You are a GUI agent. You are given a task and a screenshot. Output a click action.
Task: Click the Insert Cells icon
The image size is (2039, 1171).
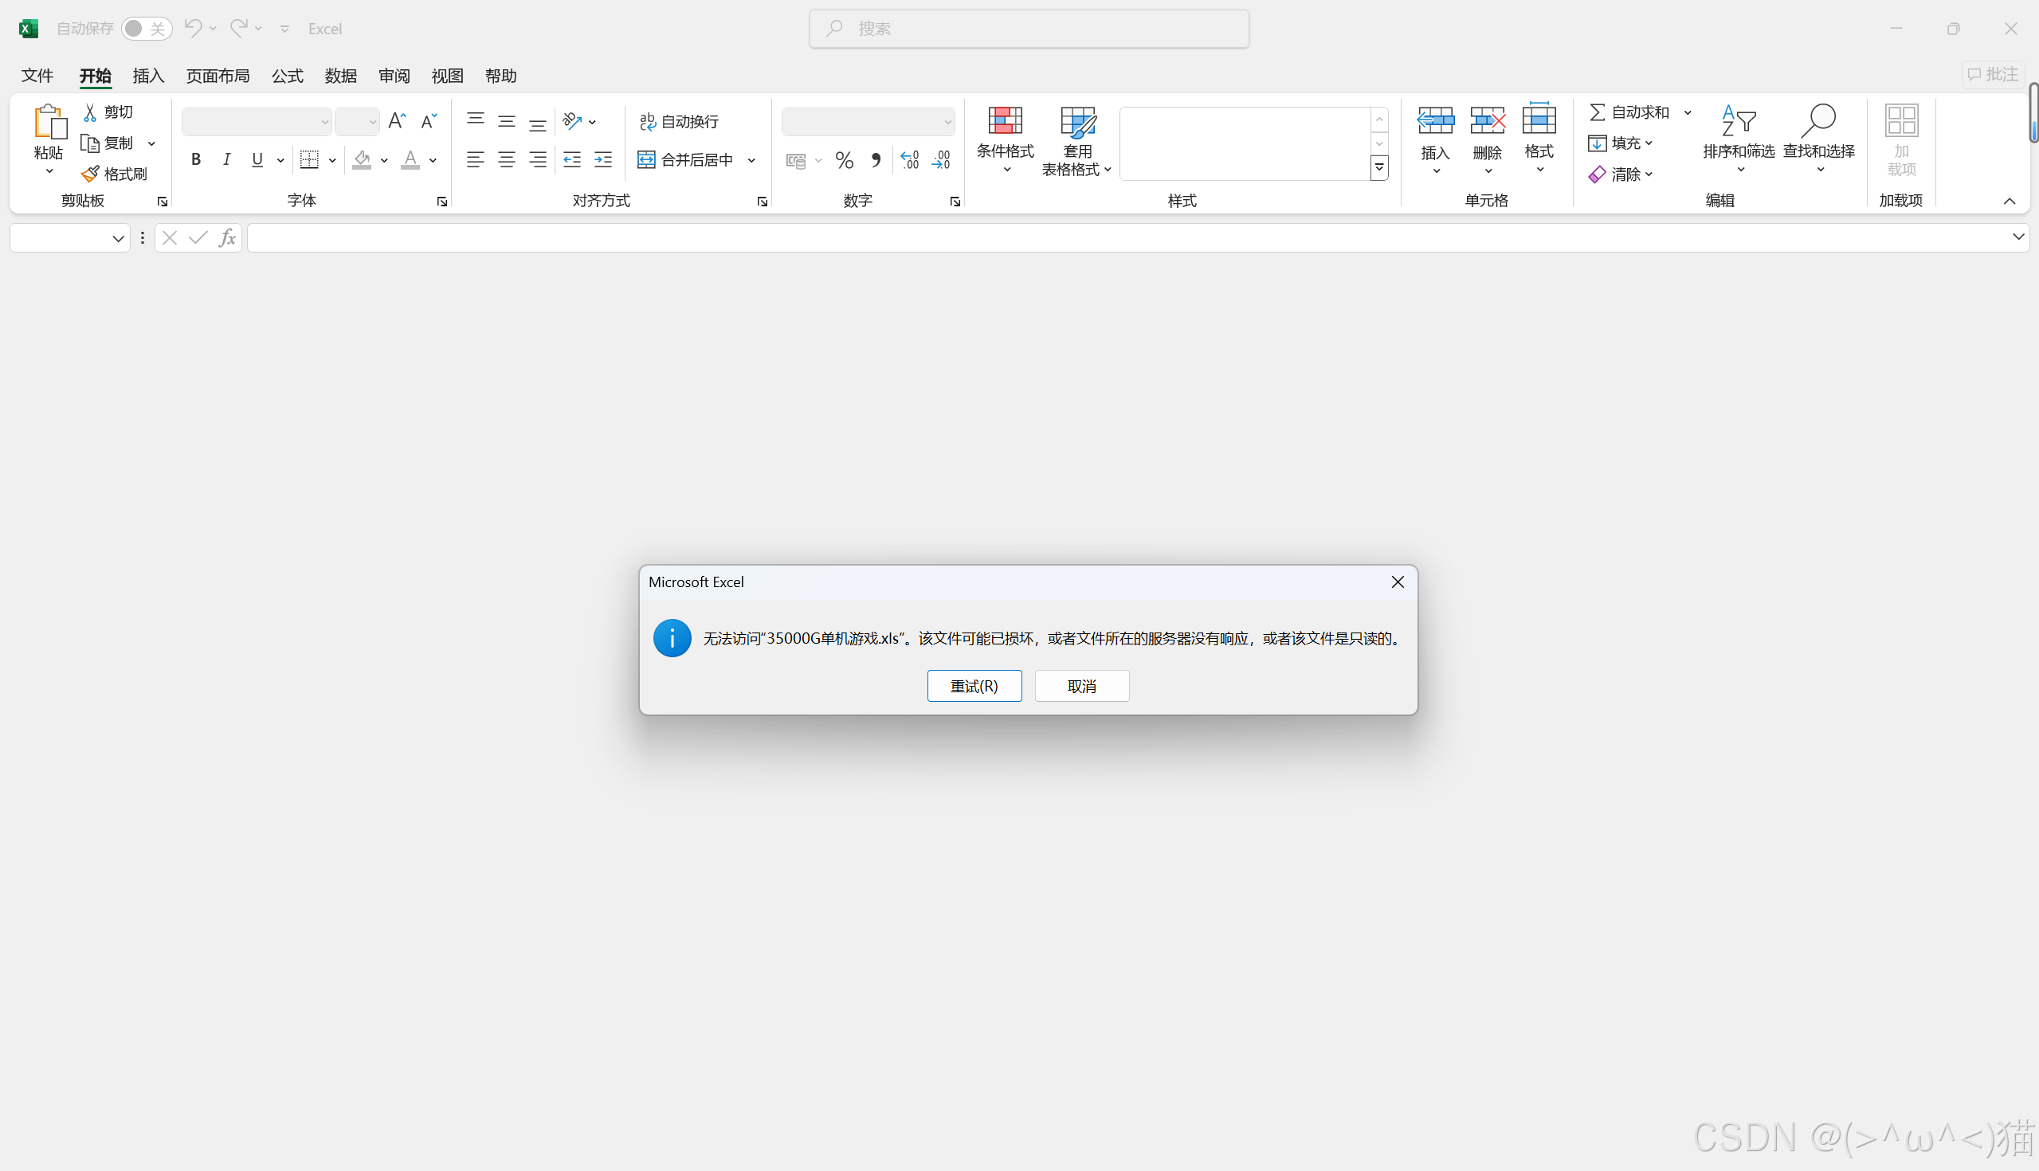click(1435, 121)
